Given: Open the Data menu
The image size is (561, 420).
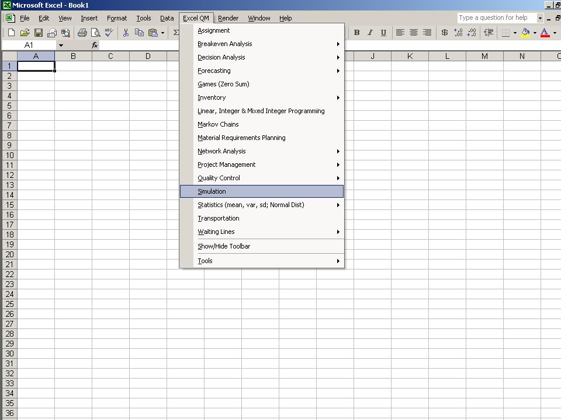Looking at the screenshot, I should (x=167, y=18).
